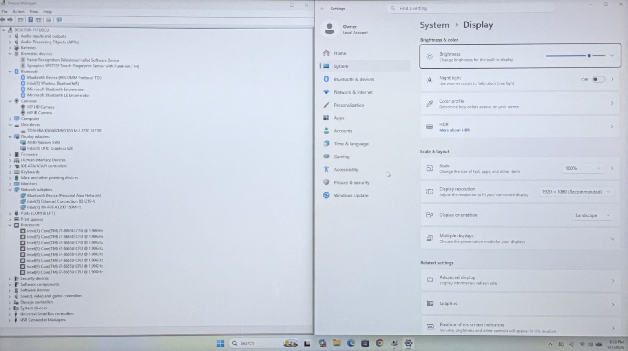
Task: Open Display resolution dropdown
Action: pyautogui.click(x=576, y=192)
